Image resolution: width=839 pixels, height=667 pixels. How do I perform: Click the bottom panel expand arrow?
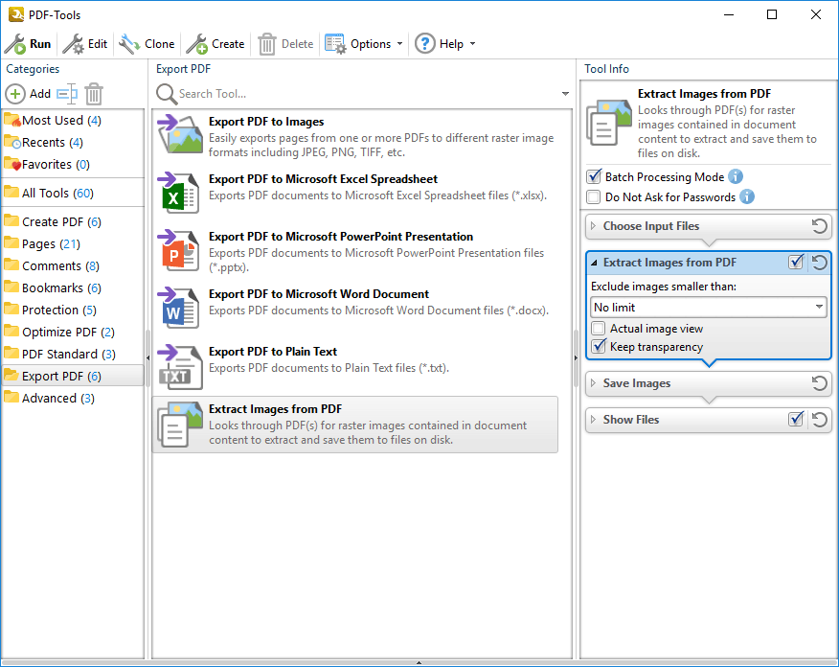419,663
